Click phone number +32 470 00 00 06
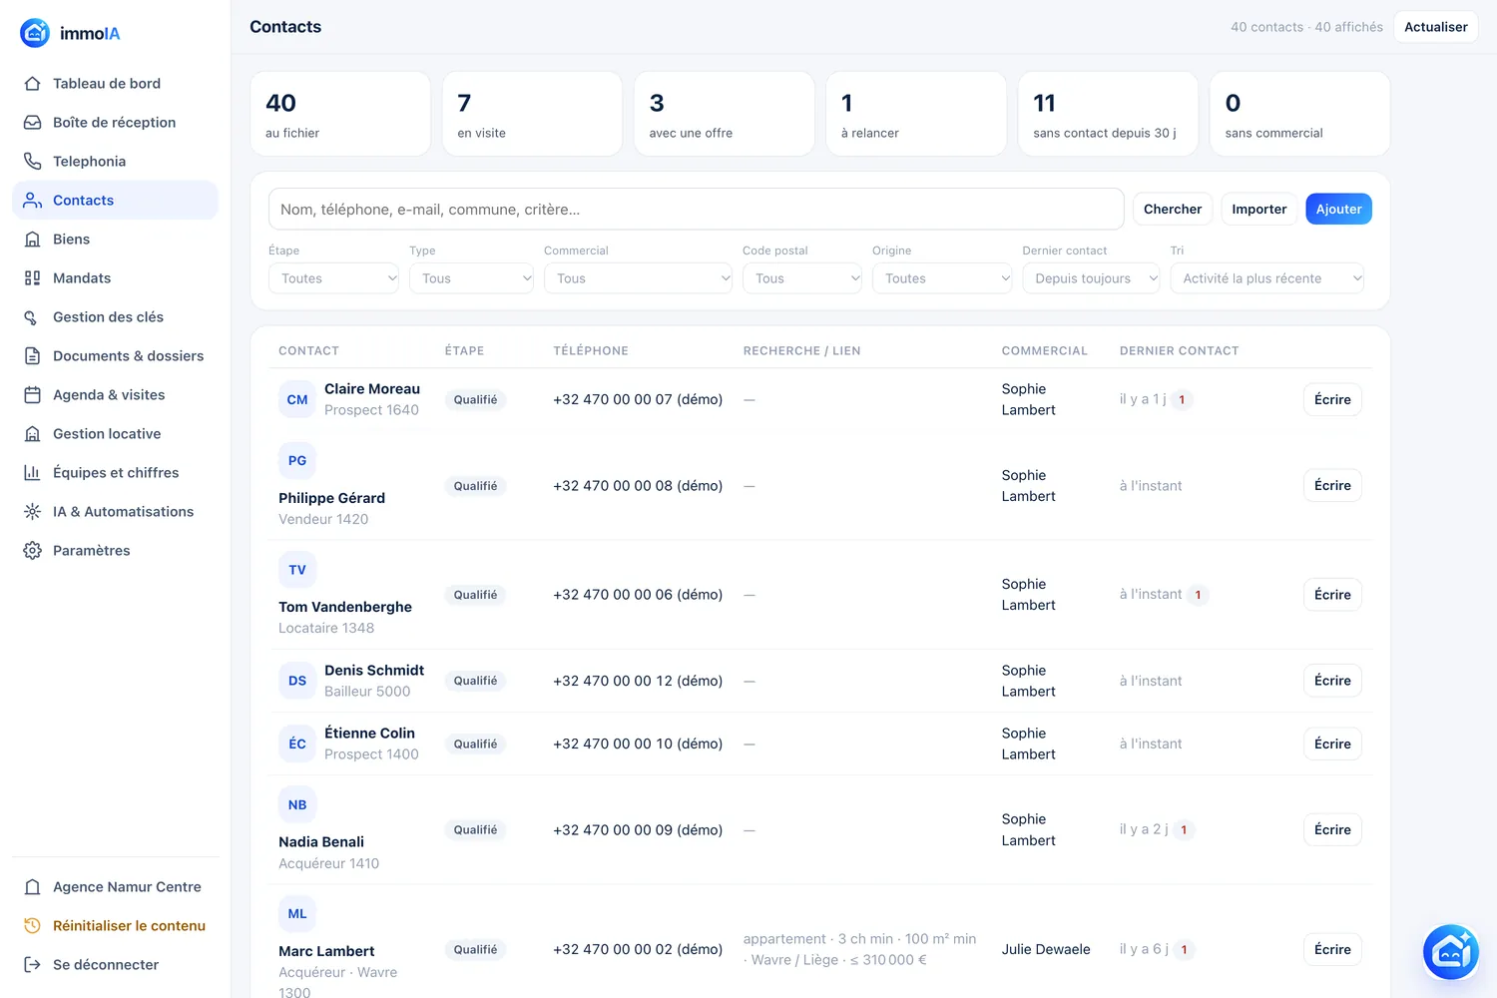Image resolution: width=1497 pixels, height=998 pixels. [x=638, y=595]
